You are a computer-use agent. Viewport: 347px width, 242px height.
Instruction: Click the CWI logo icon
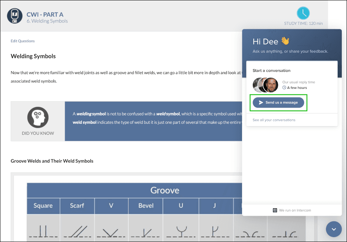15,16
